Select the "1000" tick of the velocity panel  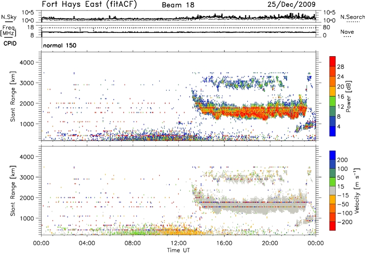coord(26,218)
